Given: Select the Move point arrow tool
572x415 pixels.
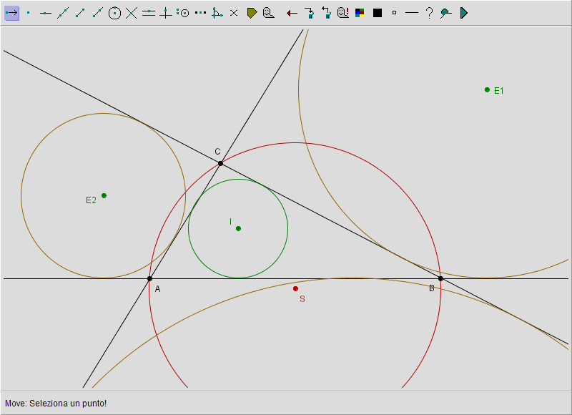Looking at the screenshot, I should click(x=11, y=13).
